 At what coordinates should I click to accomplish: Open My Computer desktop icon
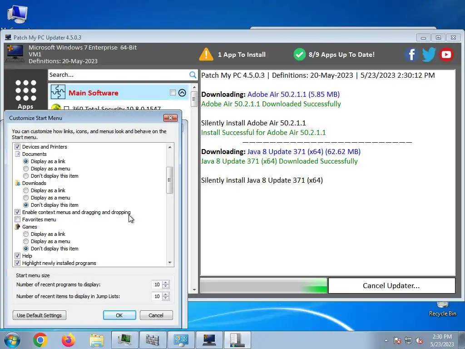coord(17,14)
